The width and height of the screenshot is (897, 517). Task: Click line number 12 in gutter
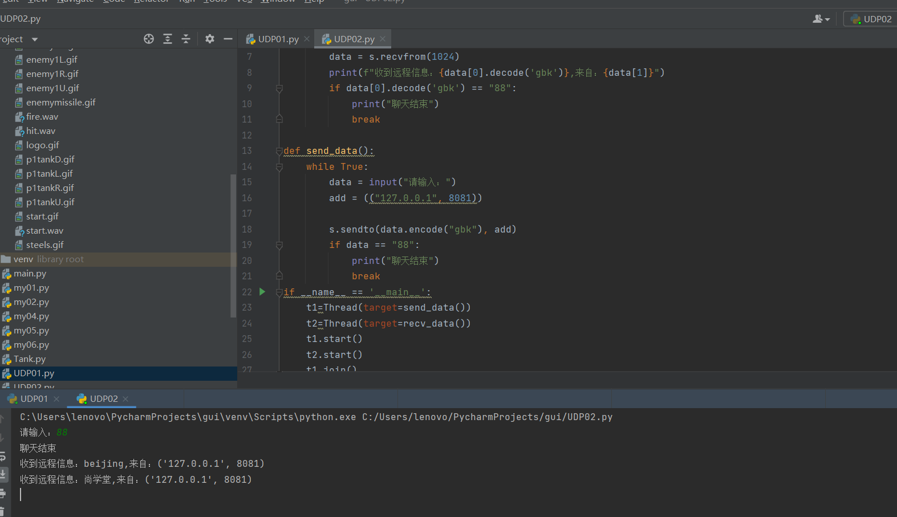pyautogui.click(x=247, y=136)
